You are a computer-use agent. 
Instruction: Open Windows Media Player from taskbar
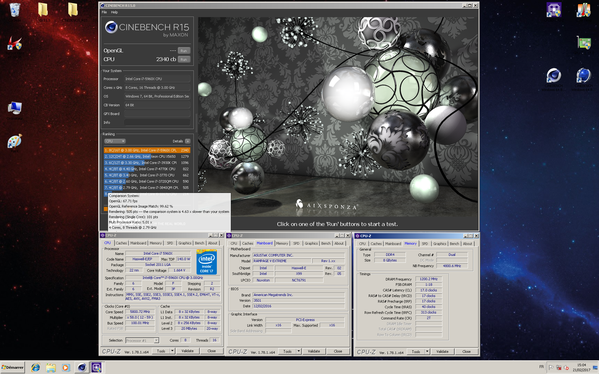coord(66,368)
